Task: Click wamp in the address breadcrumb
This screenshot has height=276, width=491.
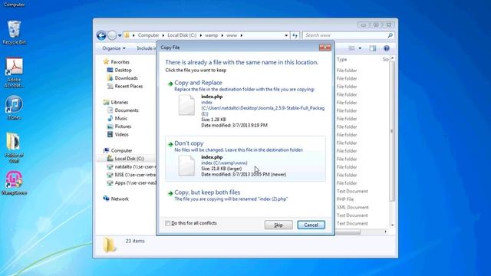Action: click(212, 35)
